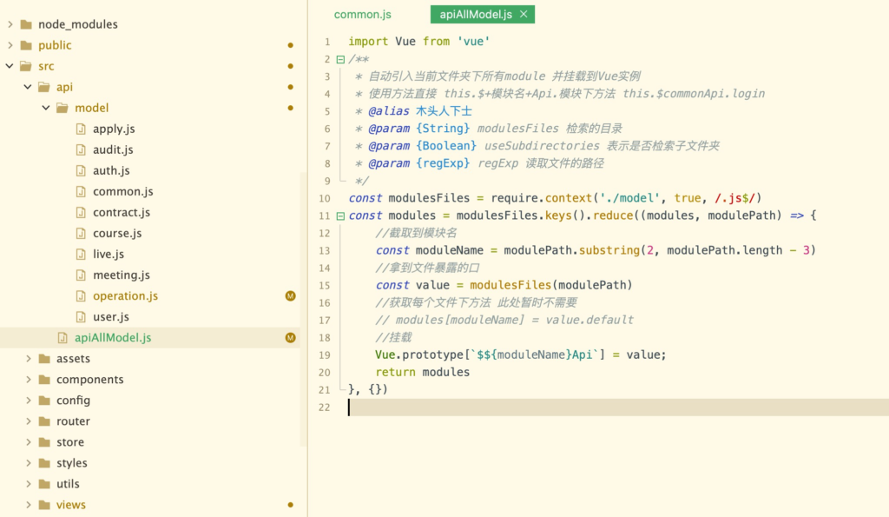Click the meeting.js file icon
Screen dimensions: 889x517
81,275
